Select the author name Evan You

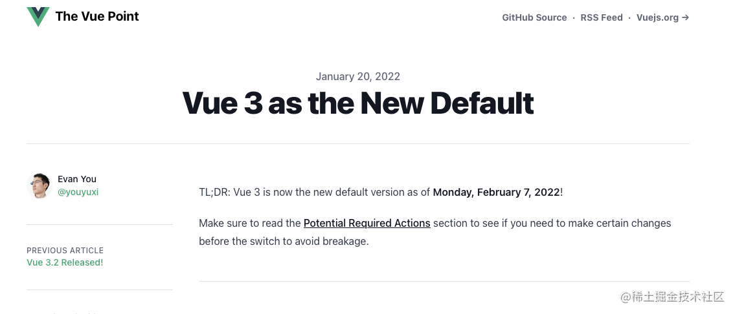77,179
